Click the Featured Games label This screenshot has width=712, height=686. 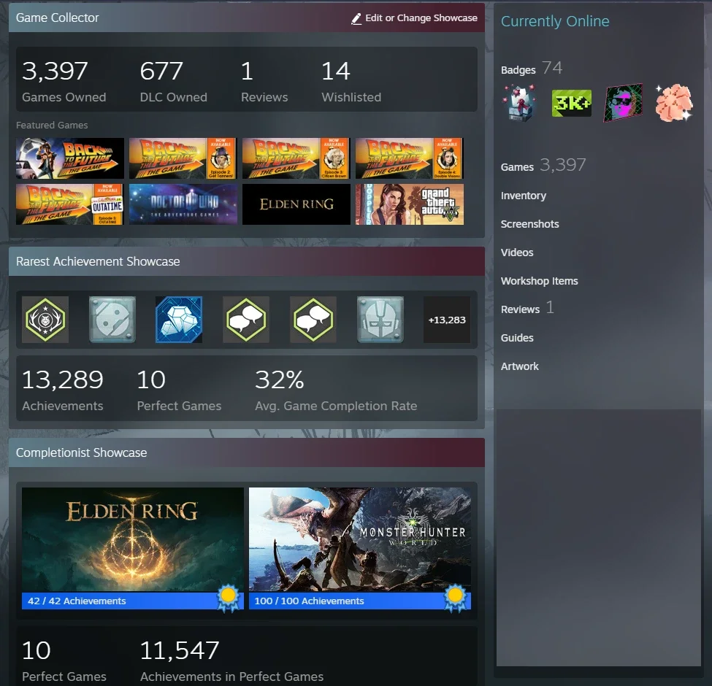click(52, 126)
